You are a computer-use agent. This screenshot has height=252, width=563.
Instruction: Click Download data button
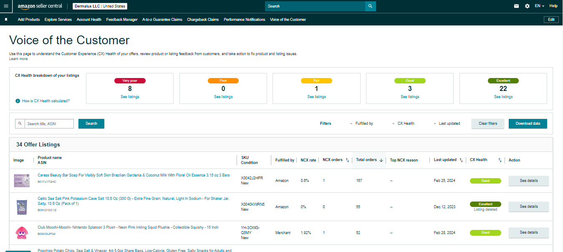(528, 123)
